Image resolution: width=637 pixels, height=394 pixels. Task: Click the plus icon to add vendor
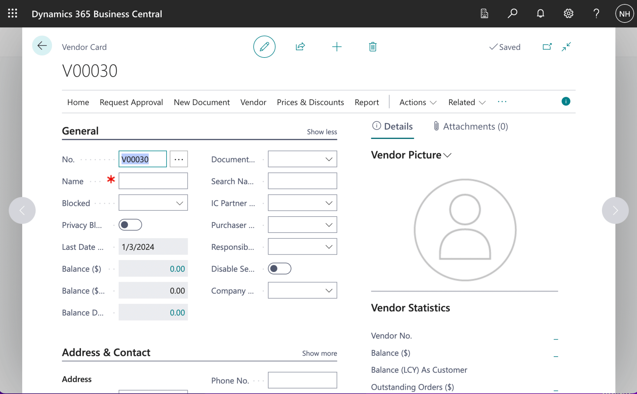pos(337,47)
